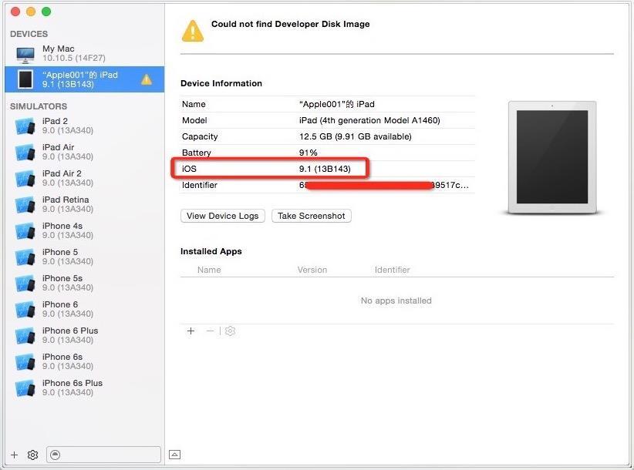Click the iPhone 6 simulator icon
The width and height of the screenshot is (634, 470).
(25, 310)
